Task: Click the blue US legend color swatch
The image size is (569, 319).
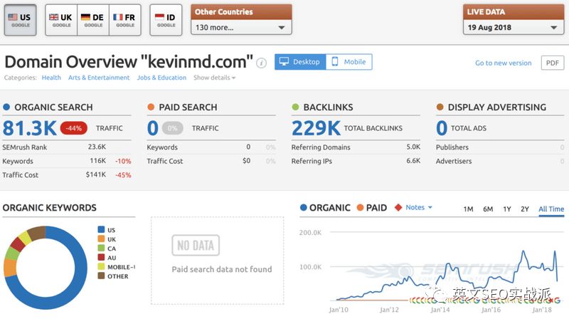Action: 101,229
